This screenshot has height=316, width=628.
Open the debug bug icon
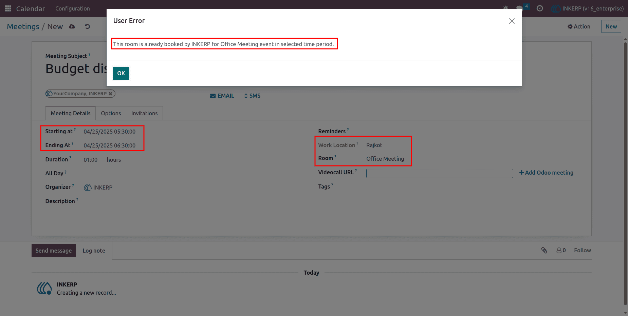click(506, 8)
